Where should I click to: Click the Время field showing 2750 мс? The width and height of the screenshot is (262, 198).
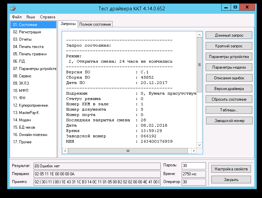pos(194,174)
